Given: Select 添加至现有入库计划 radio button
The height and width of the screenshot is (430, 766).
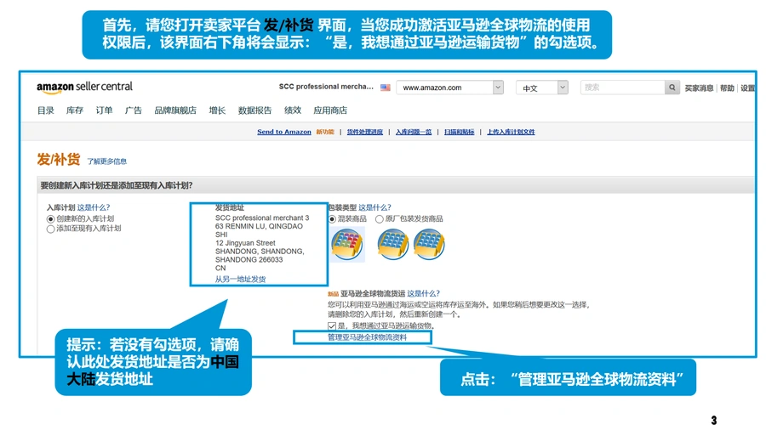Looking at the screenshot, I should [50, 229].
